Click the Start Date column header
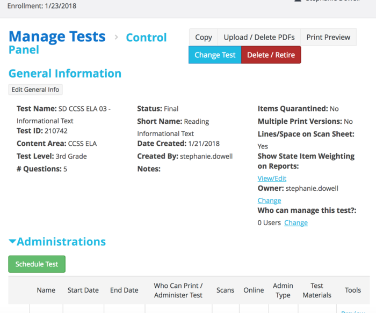Viewport: 376px width, 313px height. [x=83, y=290]
